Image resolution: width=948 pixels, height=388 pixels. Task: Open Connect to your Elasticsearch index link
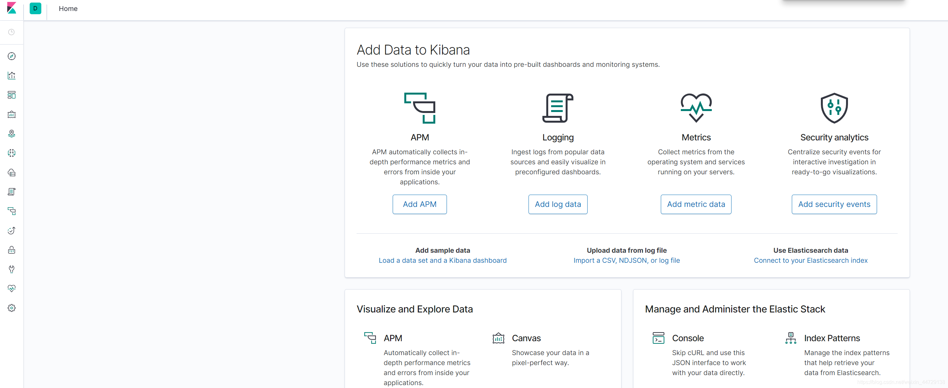(811, 260)
